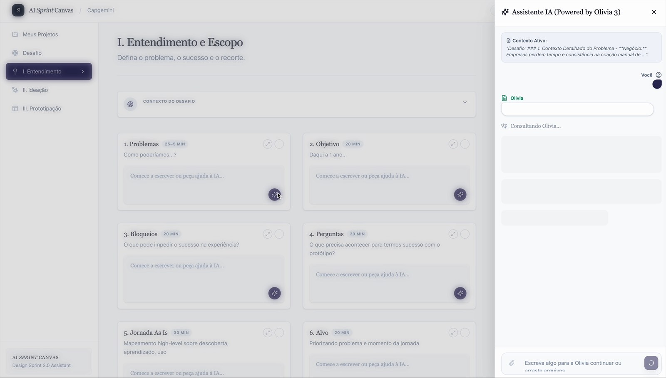Focus the 3. Bloqueios text area
666x378 pixels.
[204, 279]
